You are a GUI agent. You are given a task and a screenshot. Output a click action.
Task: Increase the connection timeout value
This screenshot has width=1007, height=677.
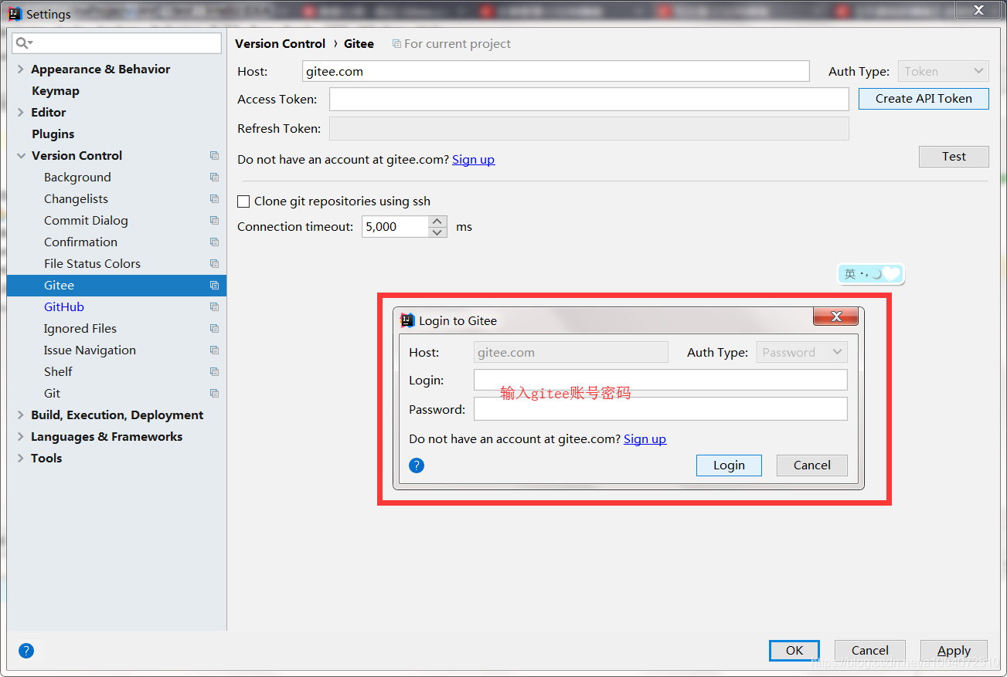(437, 221)
